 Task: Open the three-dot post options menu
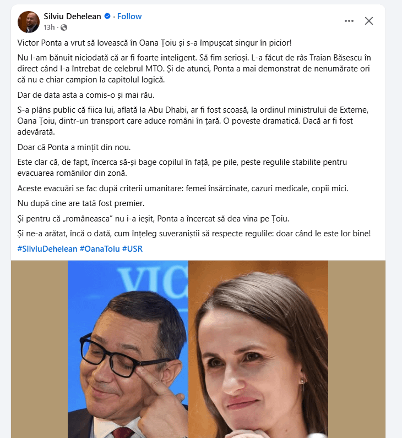point(349,21)
